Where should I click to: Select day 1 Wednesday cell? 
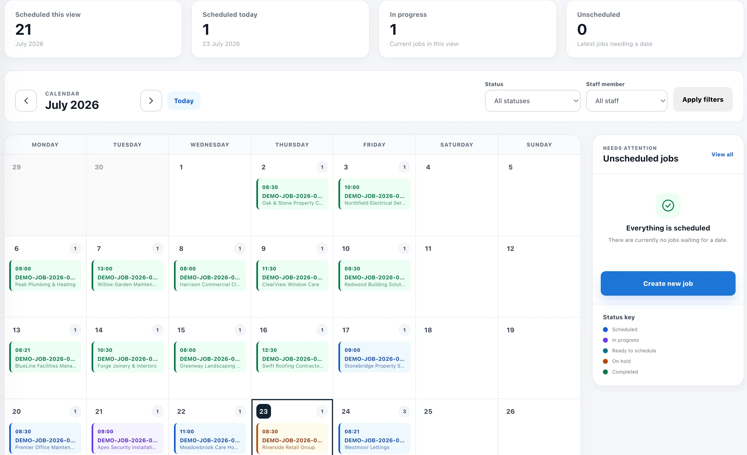tap(210, 195)
